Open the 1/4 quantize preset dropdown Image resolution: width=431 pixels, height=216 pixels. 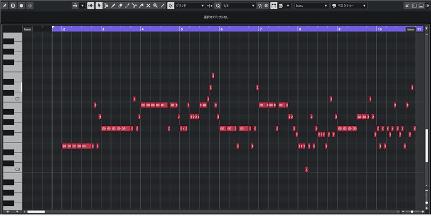click(239, 5)
